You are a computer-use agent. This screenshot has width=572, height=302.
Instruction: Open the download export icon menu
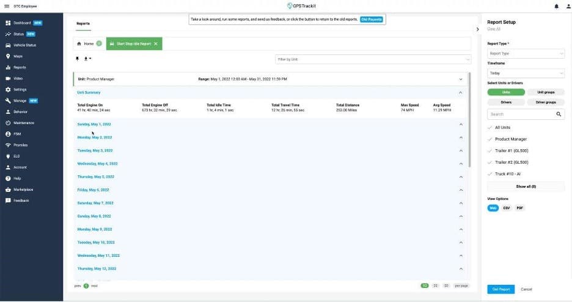tap(87, 59)
